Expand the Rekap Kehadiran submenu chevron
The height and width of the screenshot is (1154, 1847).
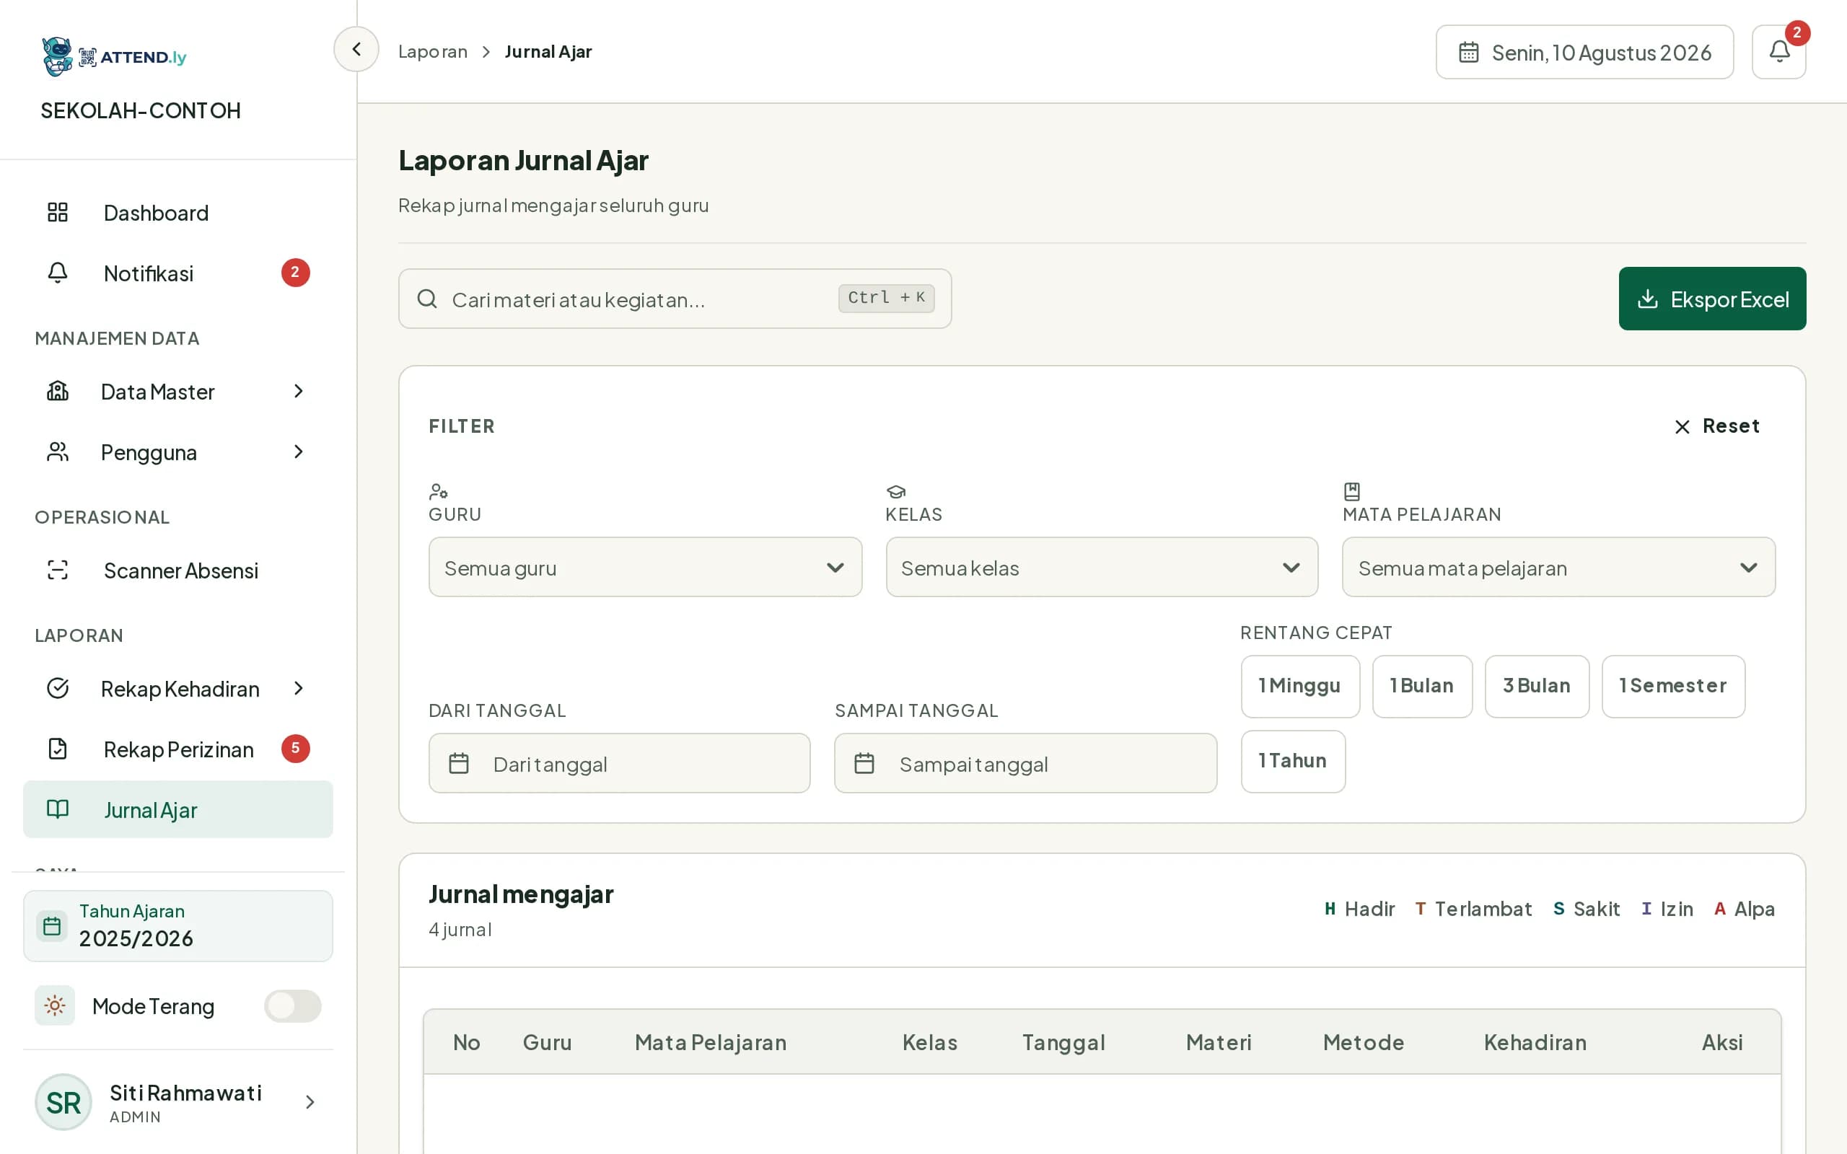coord(299,688)
